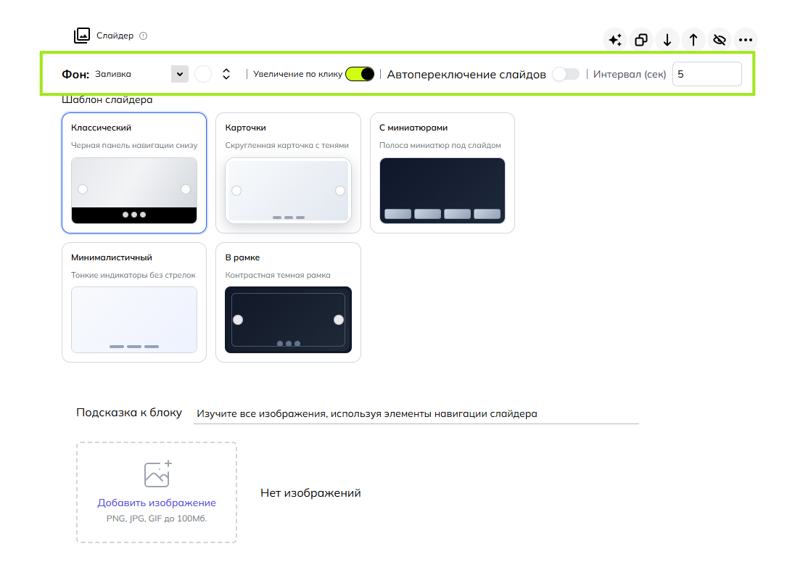Duplicate the slider block with copy icon
Screen dimensions: 795x570
point(641,40)
